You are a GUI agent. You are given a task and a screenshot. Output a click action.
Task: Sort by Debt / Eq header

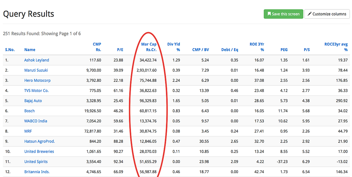point(230,50)
